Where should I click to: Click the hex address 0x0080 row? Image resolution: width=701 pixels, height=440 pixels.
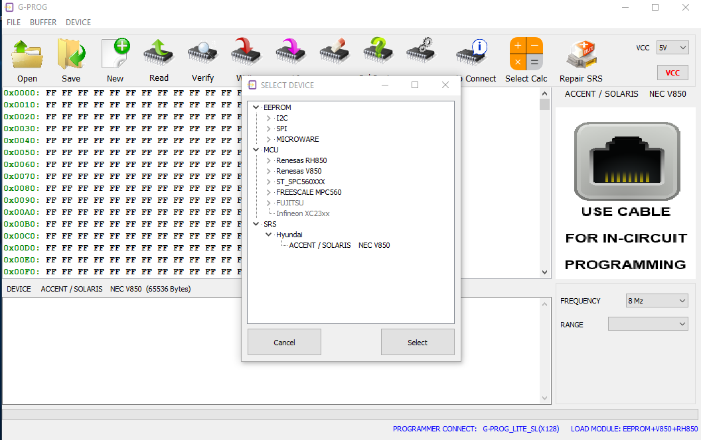click(21, 188)
